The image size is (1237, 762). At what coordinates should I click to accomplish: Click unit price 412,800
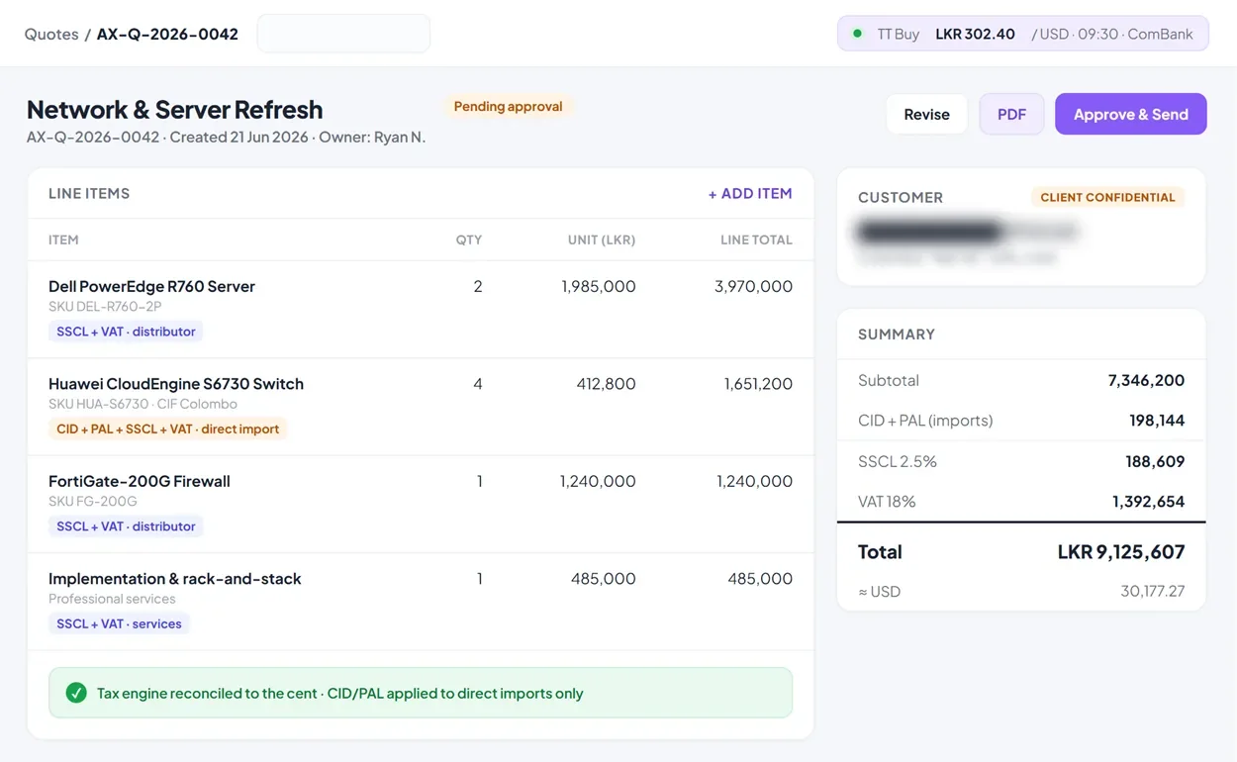coord(606,383)
